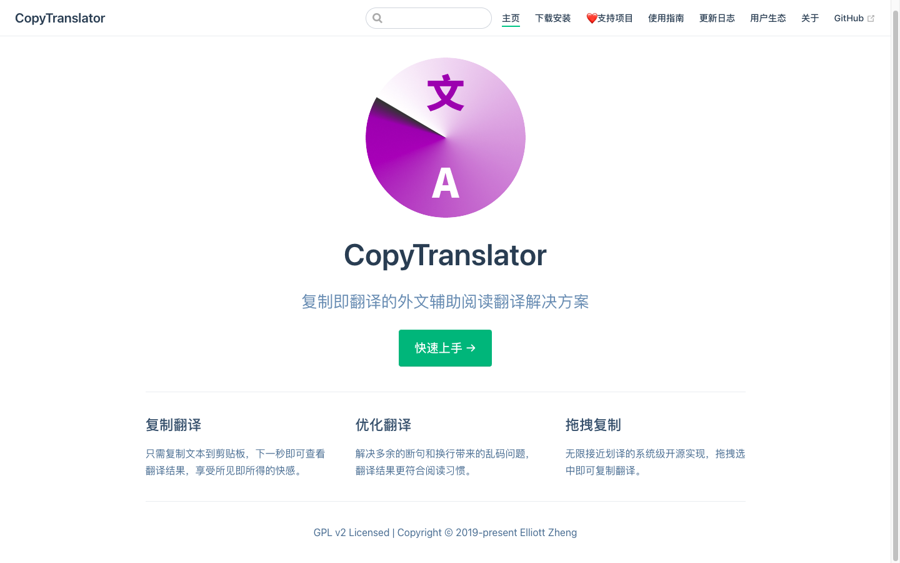Click the green 快速上手 button
This screenshot has height=563, width=900.
click(x=445, y=348)
